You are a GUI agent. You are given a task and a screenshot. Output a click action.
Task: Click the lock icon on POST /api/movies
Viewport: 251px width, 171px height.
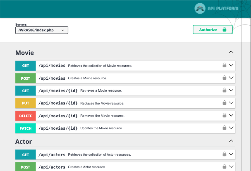click(x=224, y=78)
